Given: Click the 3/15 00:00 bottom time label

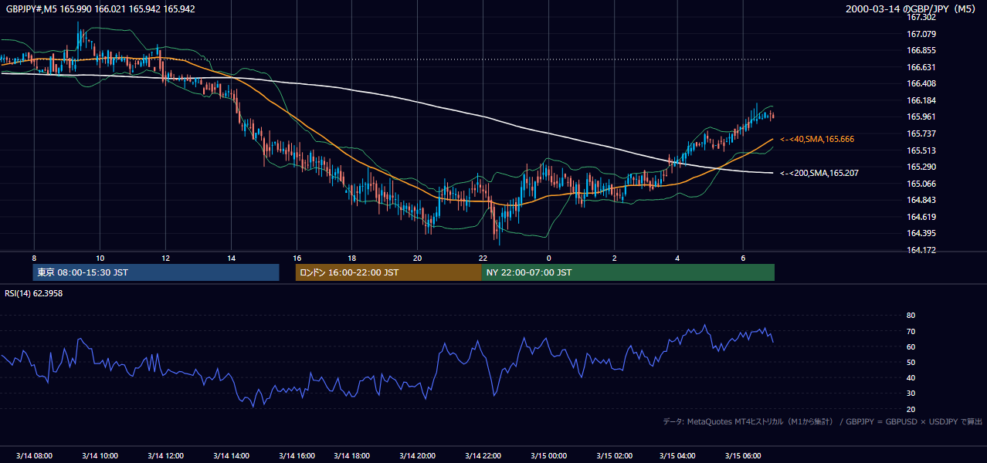Looking at the screenshot, I should click(x=548, y=456).
